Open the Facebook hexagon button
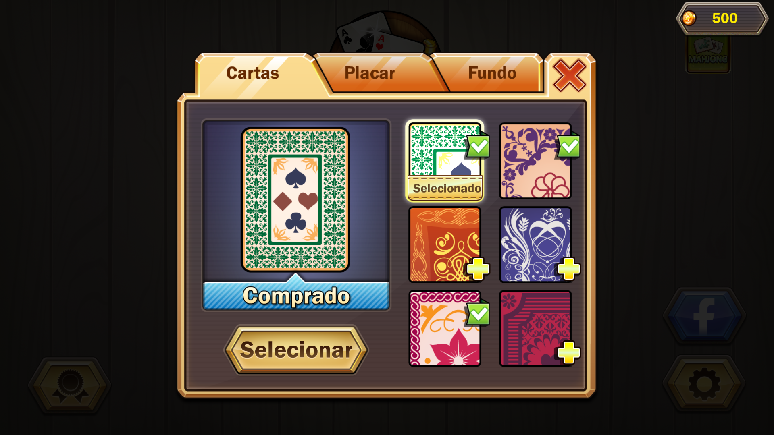 pos(704,316)
